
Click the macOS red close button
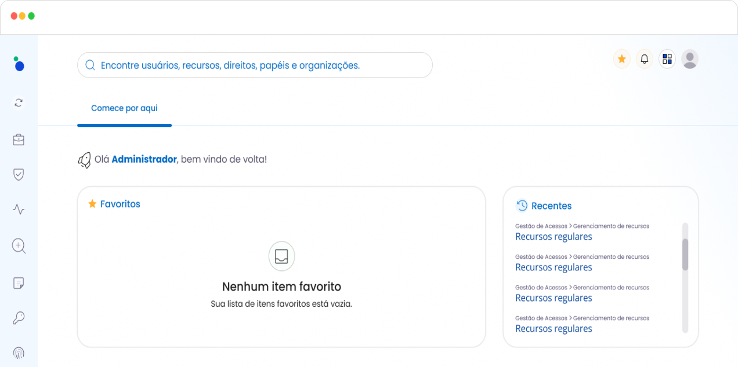(14, 16)
